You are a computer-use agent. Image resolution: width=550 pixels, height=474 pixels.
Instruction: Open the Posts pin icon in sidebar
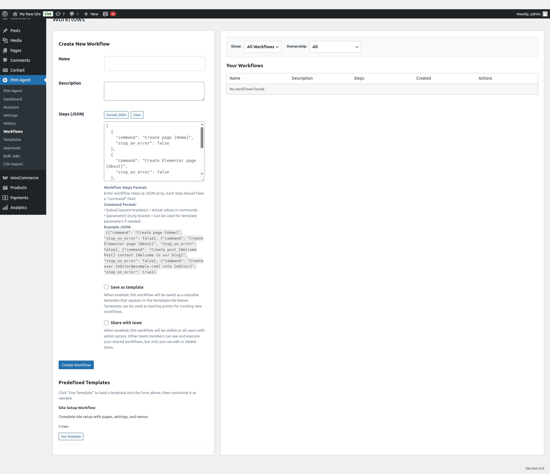(5, 30)
